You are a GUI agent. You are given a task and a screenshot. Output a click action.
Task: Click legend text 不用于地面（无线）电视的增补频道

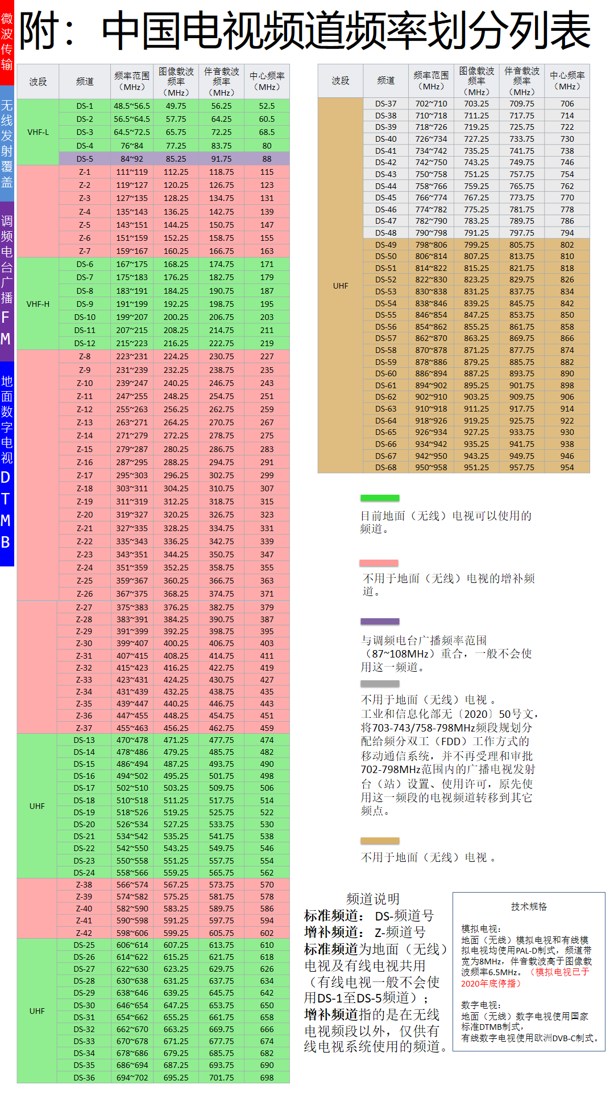point(449,585)
